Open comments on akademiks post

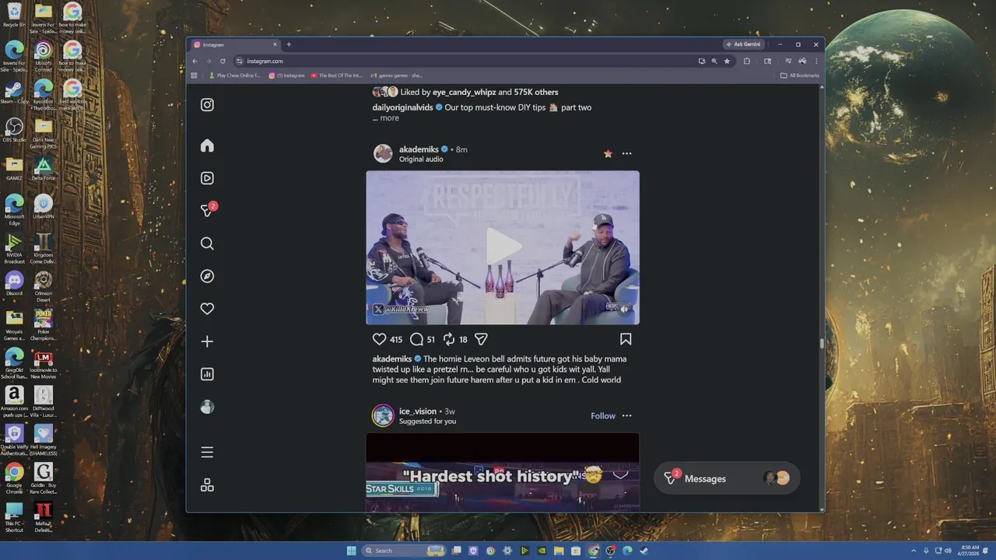pyautogui.click(x=416, y=339)
